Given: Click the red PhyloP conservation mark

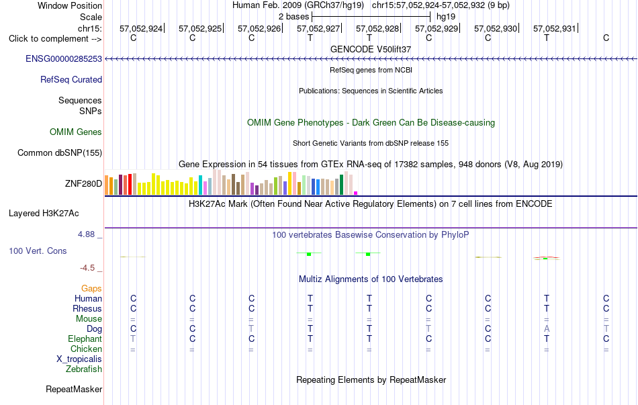Looking at the screenshot, I should tap(547, 257).
